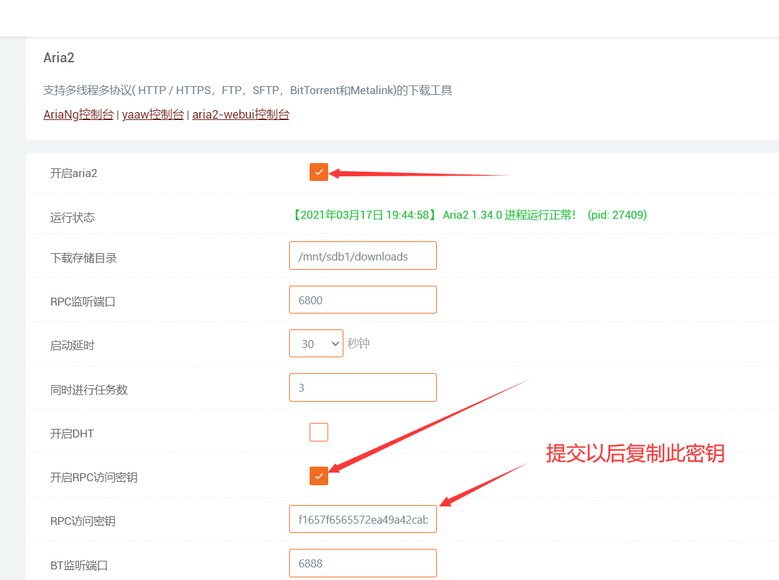Click the RPC访问密钥 label
Screen dimensions: 779x580
tap(82, 522)
